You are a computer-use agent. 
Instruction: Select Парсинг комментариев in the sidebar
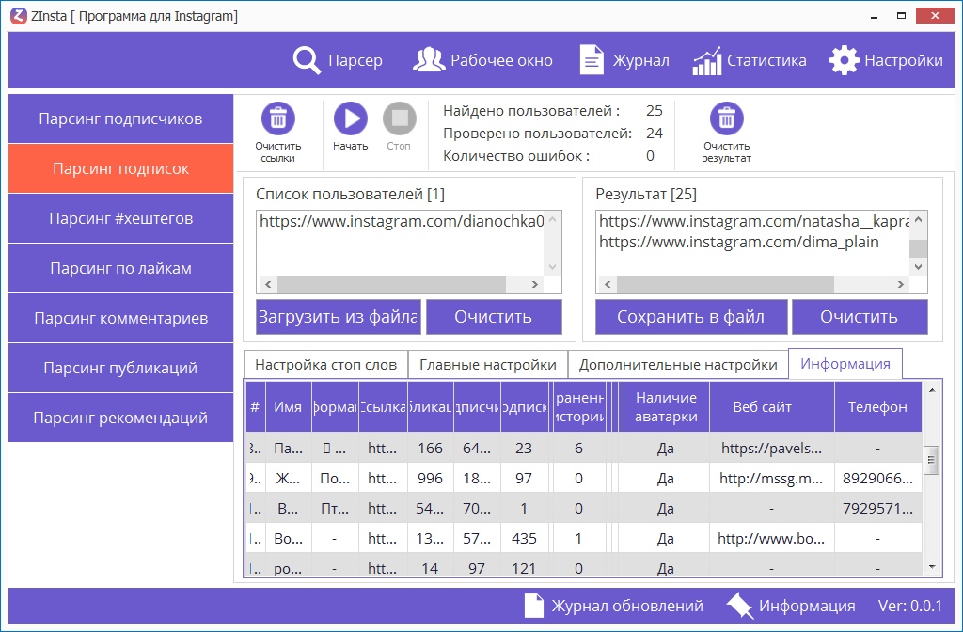coord(120,318)
